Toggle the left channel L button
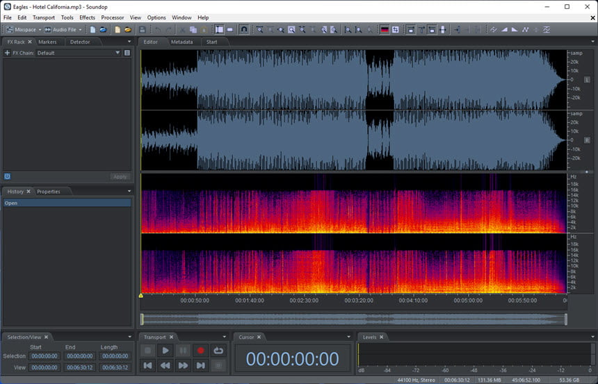 point(587,80)
